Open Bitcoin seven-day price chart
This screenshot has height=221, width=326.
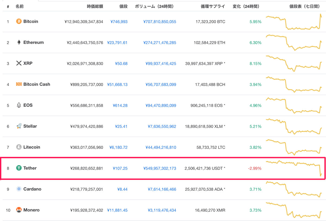point(294,22)
